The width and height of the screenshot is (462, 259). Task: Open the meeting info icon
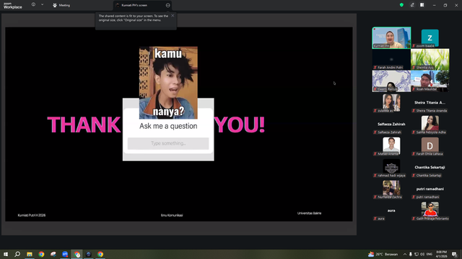point(33,4)
